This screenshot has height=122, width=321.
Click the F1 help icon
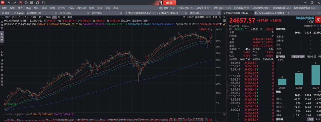[x=43, y=3]
